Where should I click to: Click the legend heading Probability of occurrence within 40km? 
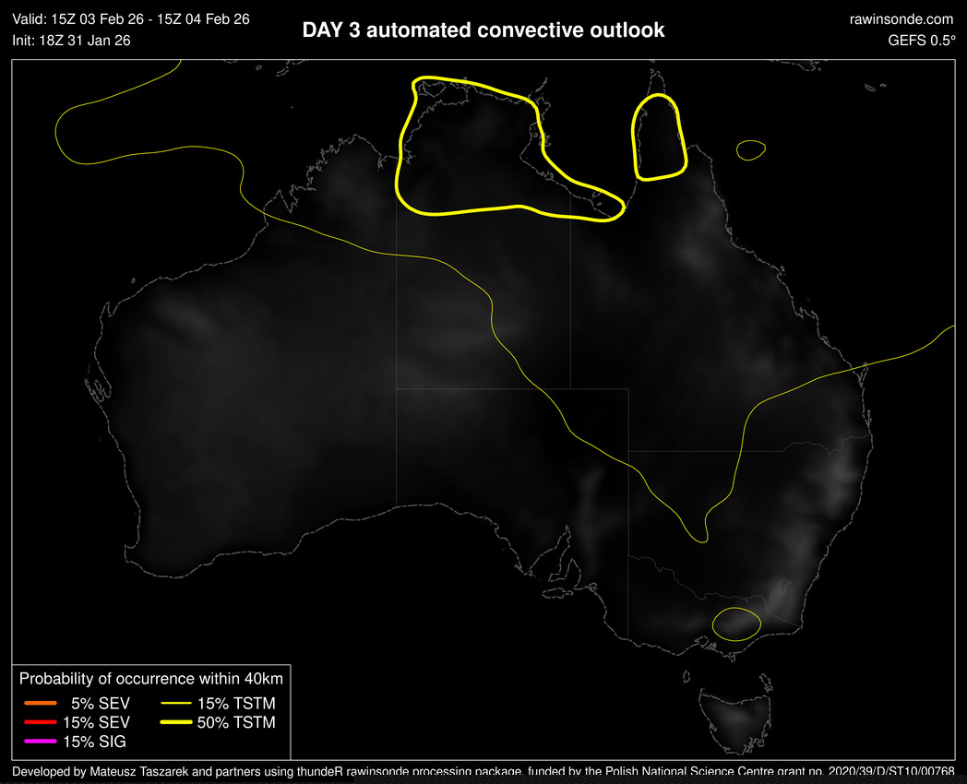point(151,679)
